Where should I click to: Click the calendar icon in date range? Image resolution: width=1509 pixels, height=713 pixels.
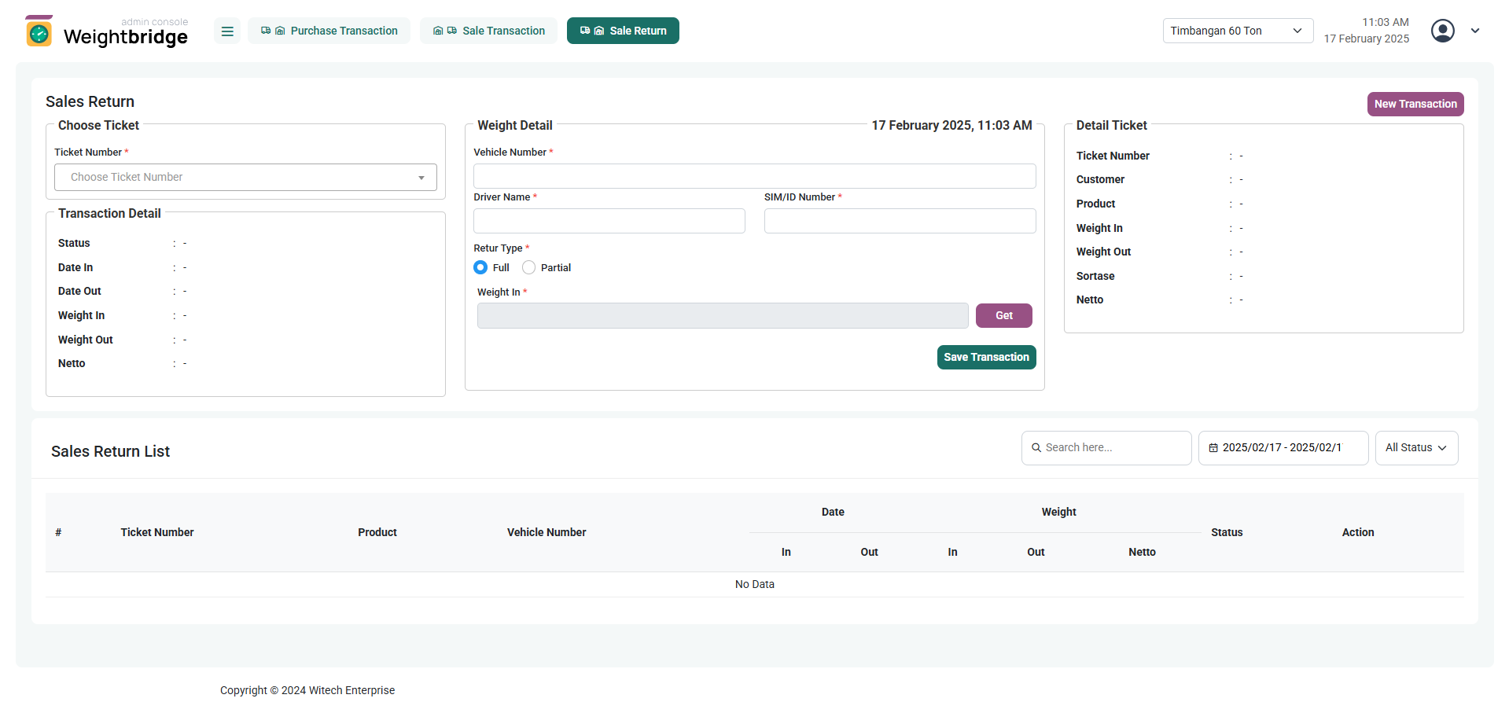tap(1213, 448)
